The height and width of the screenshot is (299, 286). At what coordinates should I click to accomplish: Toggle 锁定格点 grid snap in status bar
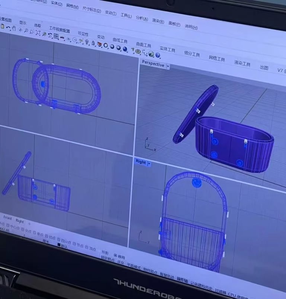108,259
